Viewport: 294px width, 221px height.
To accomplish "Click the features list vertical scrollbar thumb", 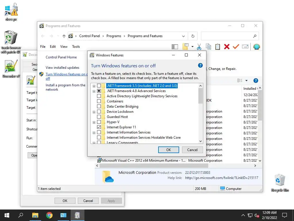I will [200, 96].
